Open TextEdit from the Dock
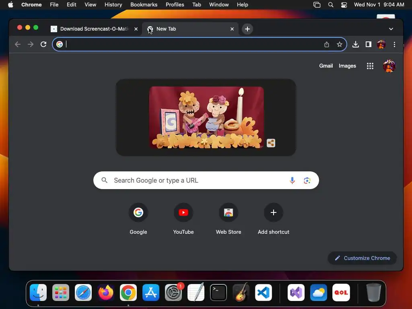412x309 pixels. point(196,293)
